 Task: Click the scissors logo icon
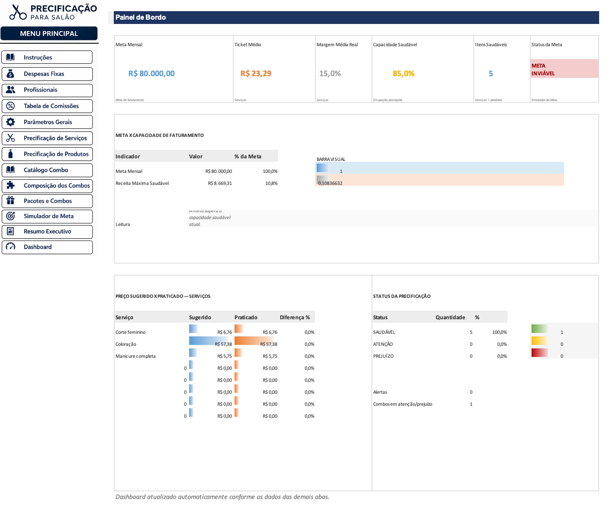(x=18, y=12)
